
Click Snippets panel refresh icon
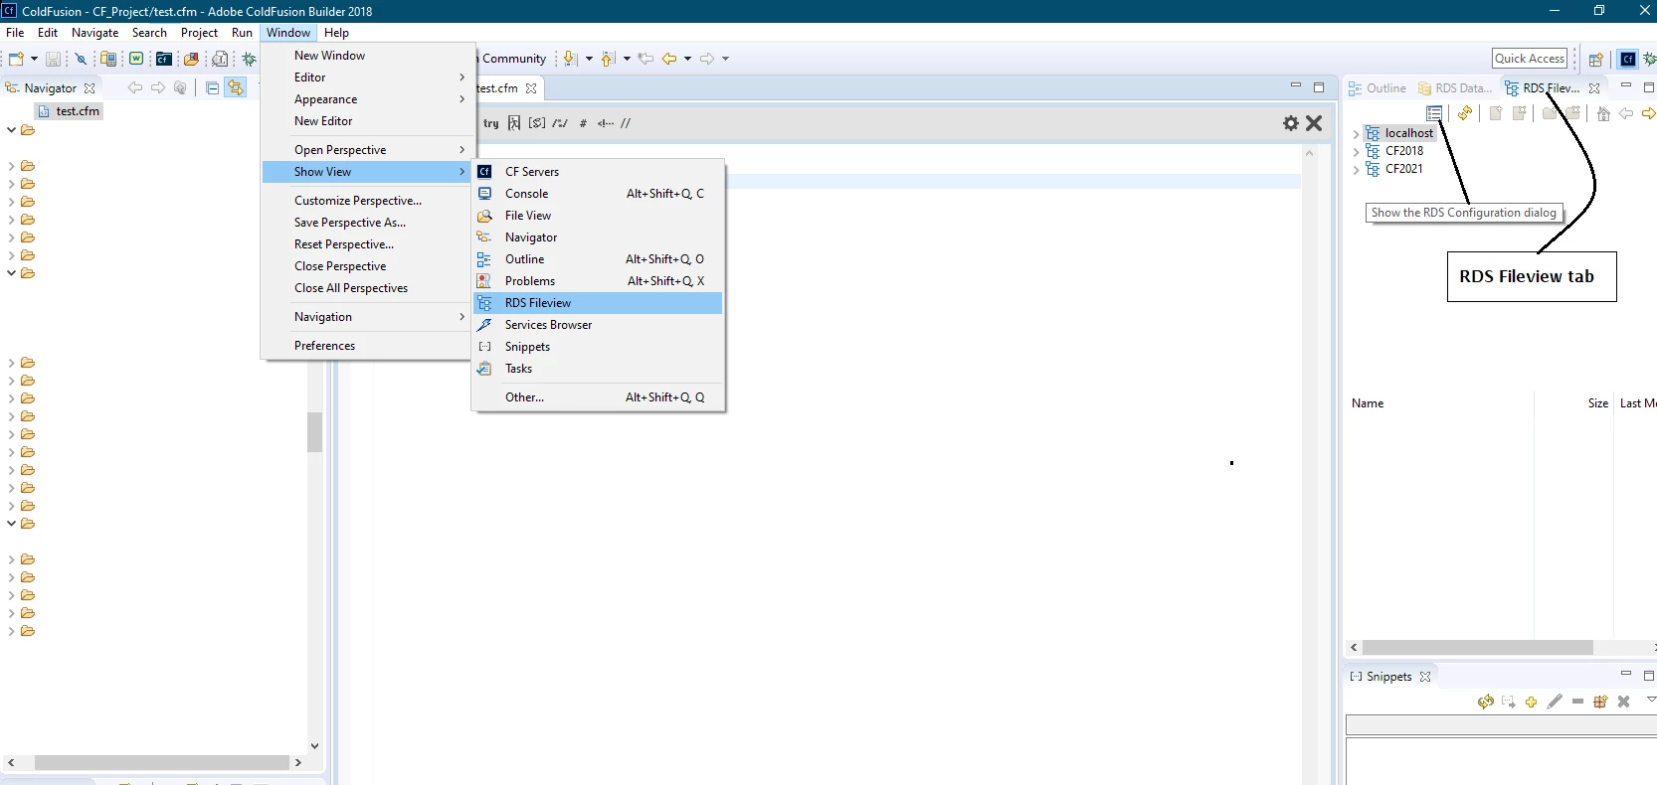pos(1486,702)
